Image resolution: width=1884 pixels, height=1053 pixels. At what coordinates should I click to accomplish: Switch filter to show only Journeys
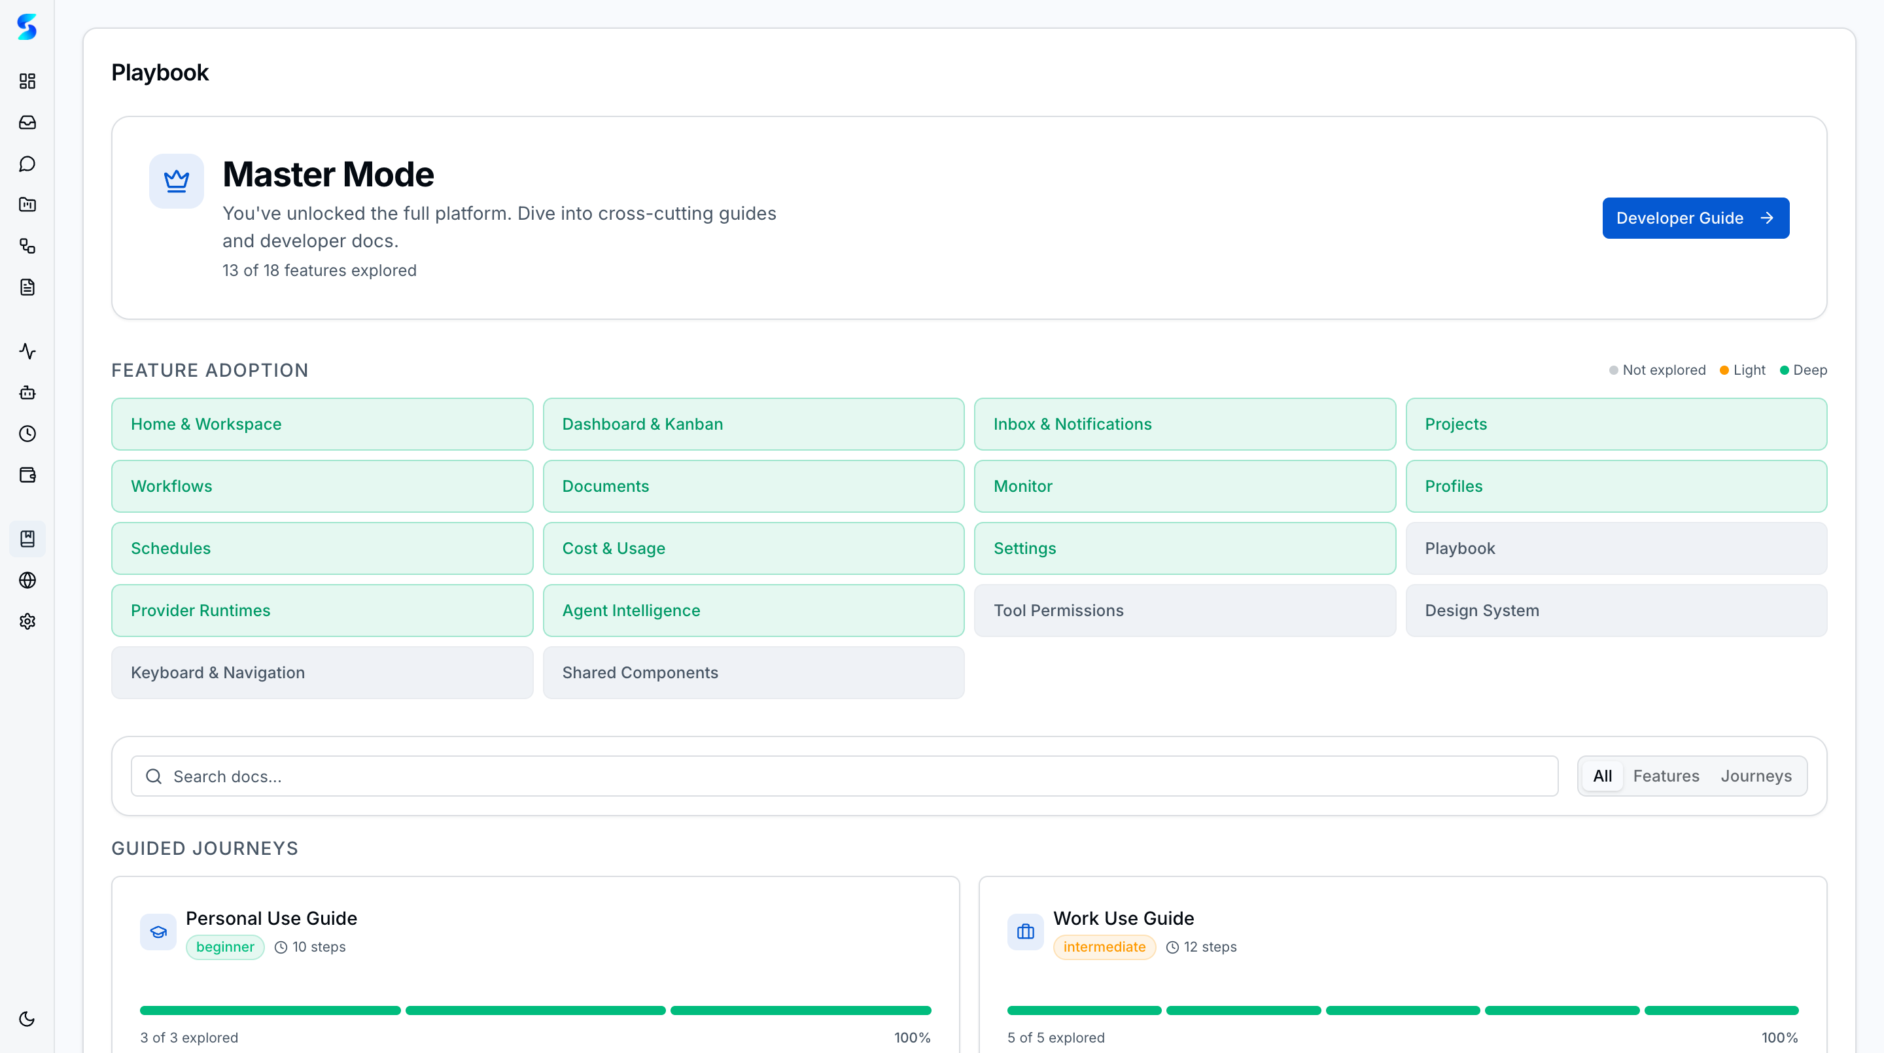(x=1756, y=776)
